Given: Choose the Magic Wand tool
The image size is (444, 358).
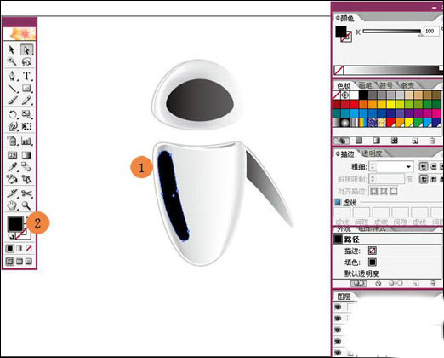Looking at the screenshot, I should (x=12, y=61).
